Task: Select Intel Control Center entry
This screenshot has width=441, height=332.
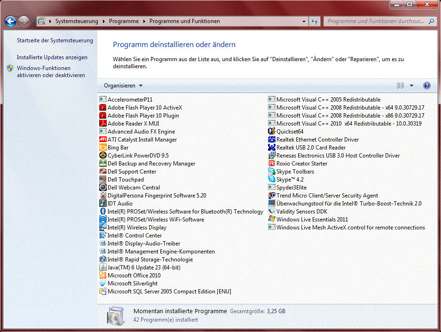Action: (131, 236)
